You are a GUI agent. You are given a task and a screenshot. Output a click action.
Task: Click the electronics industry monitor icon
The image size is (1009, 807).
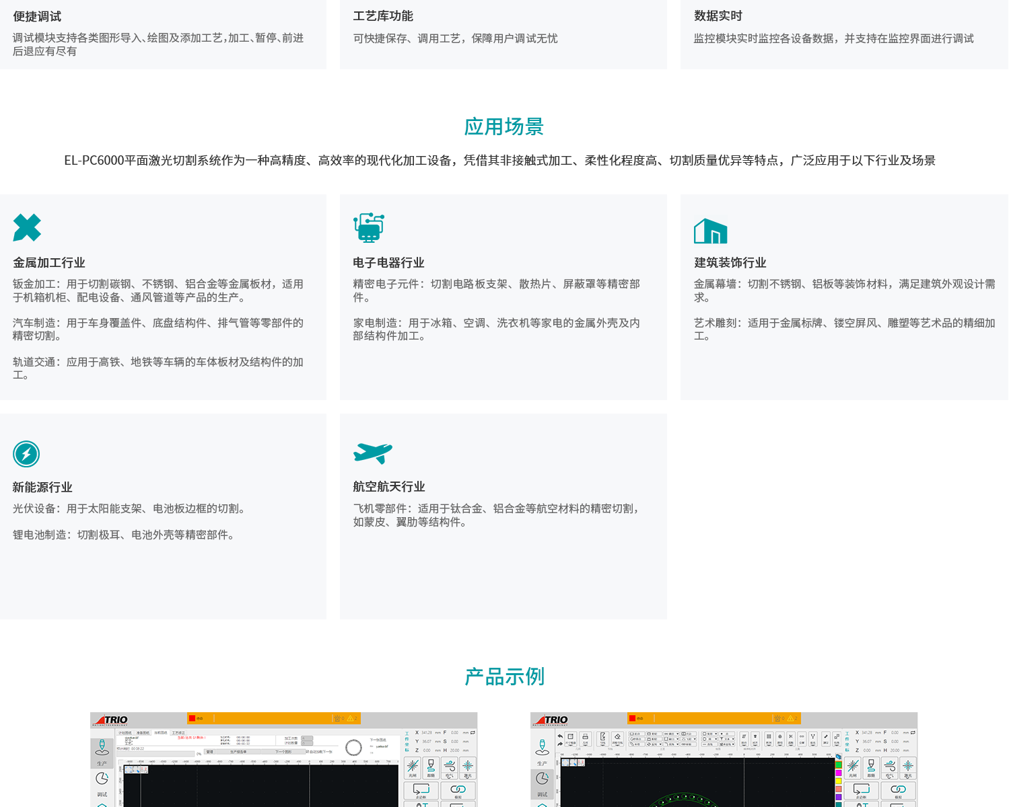[x=369, y=227]
